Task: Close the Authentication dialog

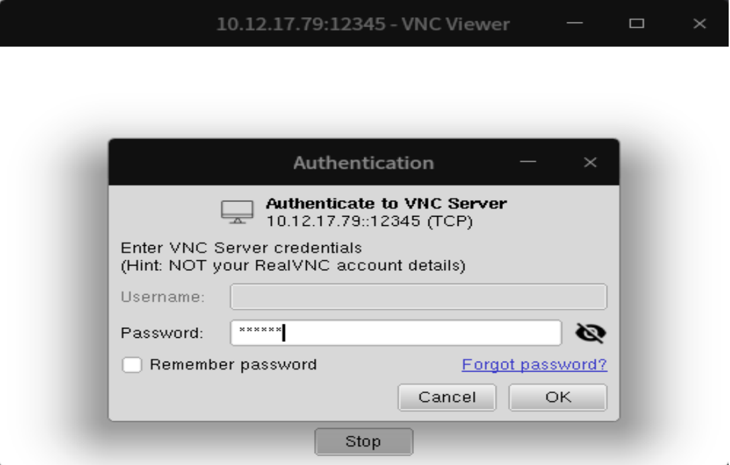Action: point(590,162)
